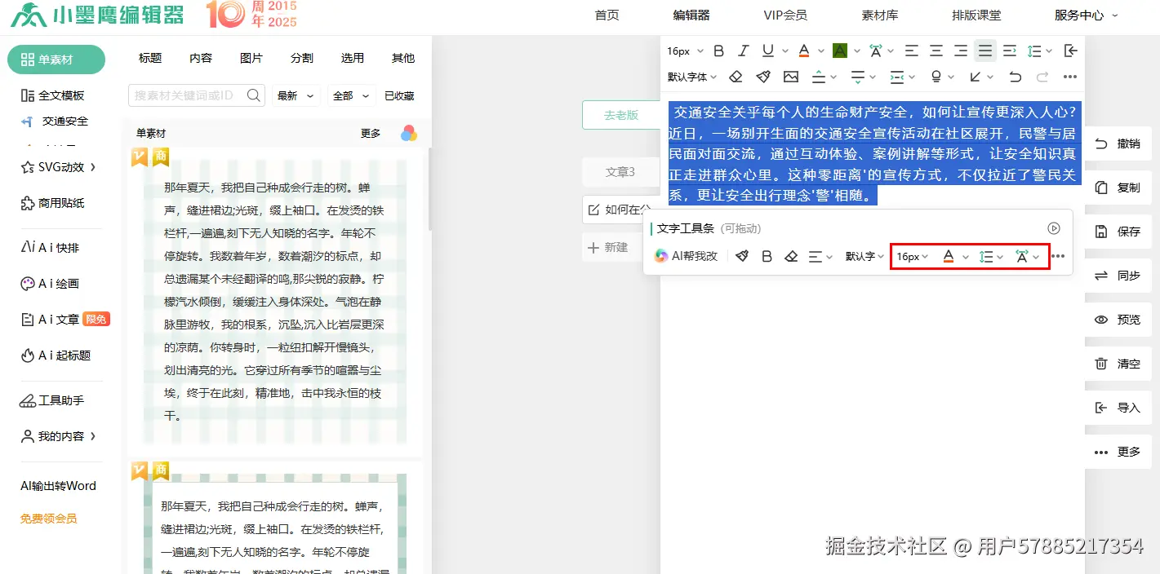The width and height of the screenshot is (1160, 574).
Task: Switch to 分割 material tab
Action: [x=302, y=58]
